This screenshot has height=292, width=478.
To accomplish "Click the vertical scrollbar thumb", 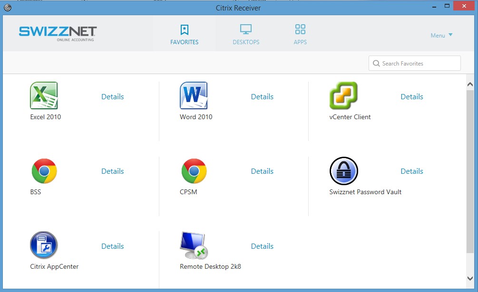I will [470, 171].
